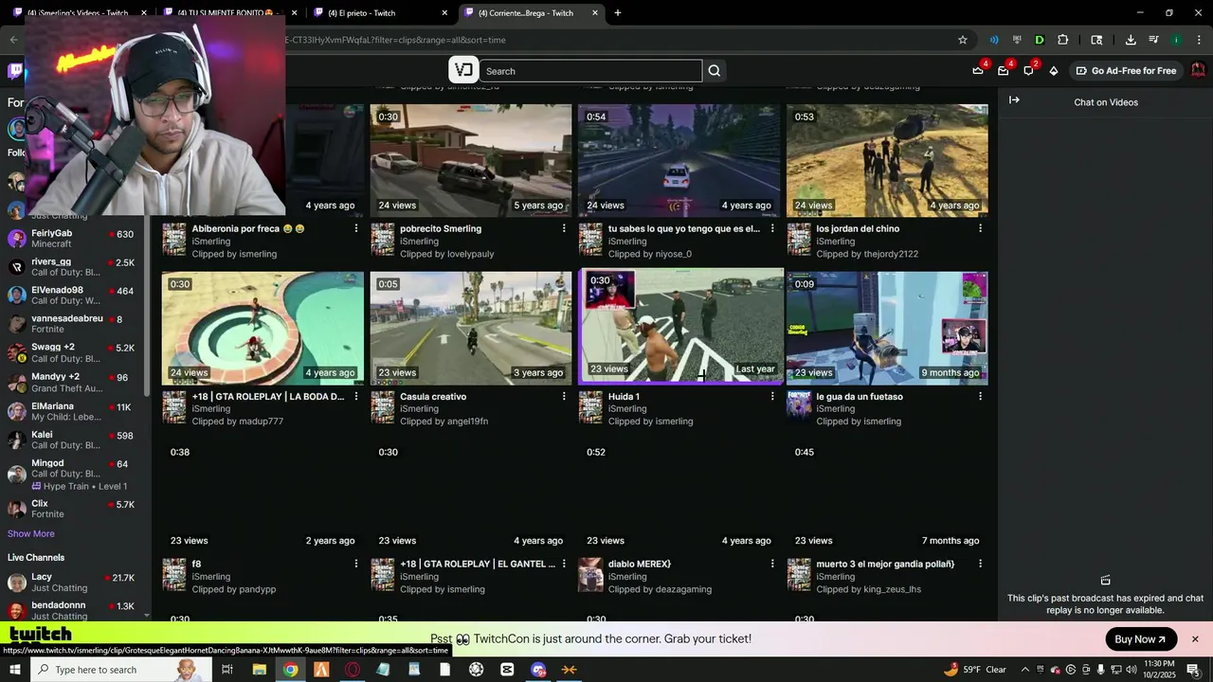
Task: Open the Chrome extensions puzzle icon
Action: pyautogui.click(x=1062, y=40)
